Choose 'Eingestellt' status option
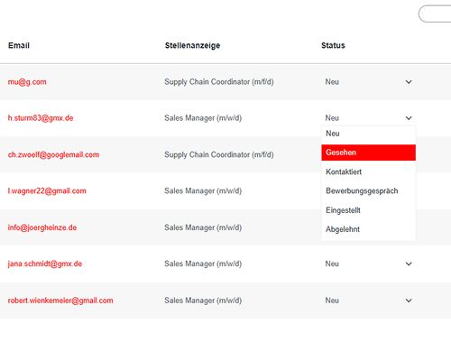The image size is (451, 361). (368, 210)
